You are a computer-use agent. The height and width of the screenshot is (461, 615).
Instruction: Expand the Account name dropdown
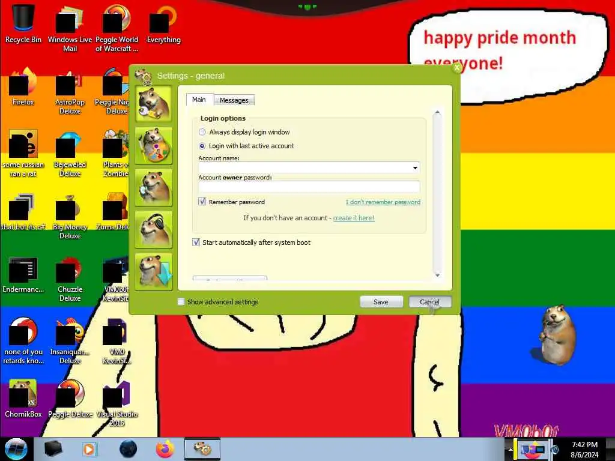415,168
